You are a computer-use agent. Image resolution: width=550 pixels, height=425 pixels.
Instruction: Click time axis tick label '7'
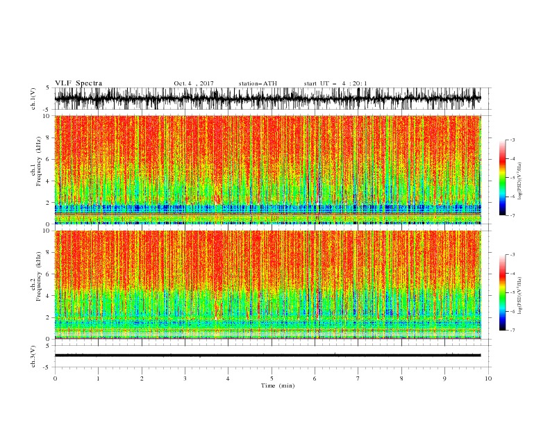coord(358,378)
